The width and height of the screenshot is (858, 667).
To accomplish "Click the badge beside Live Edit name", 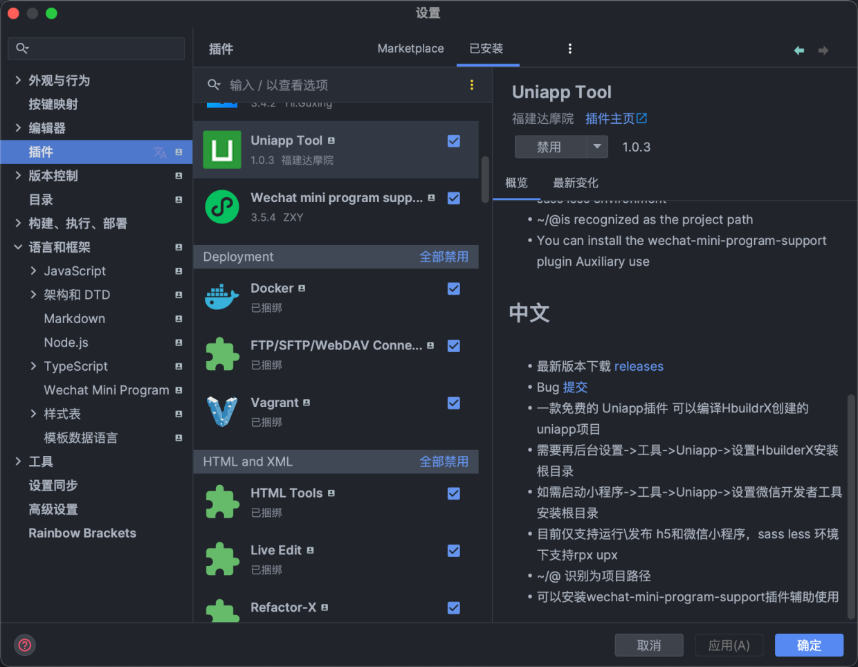I will [x=310, y=550].
